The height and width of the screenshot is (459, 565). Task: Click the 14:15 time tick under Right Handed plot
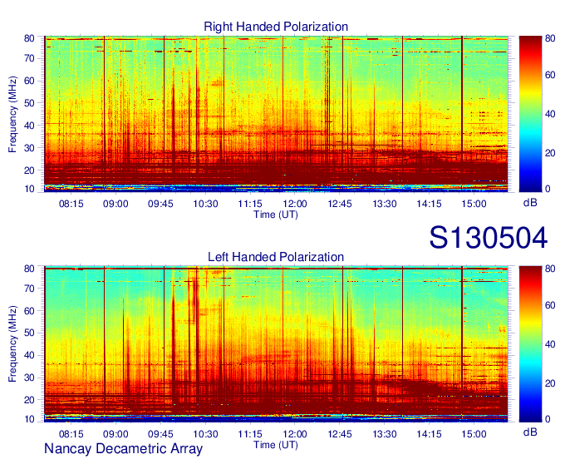430,204
